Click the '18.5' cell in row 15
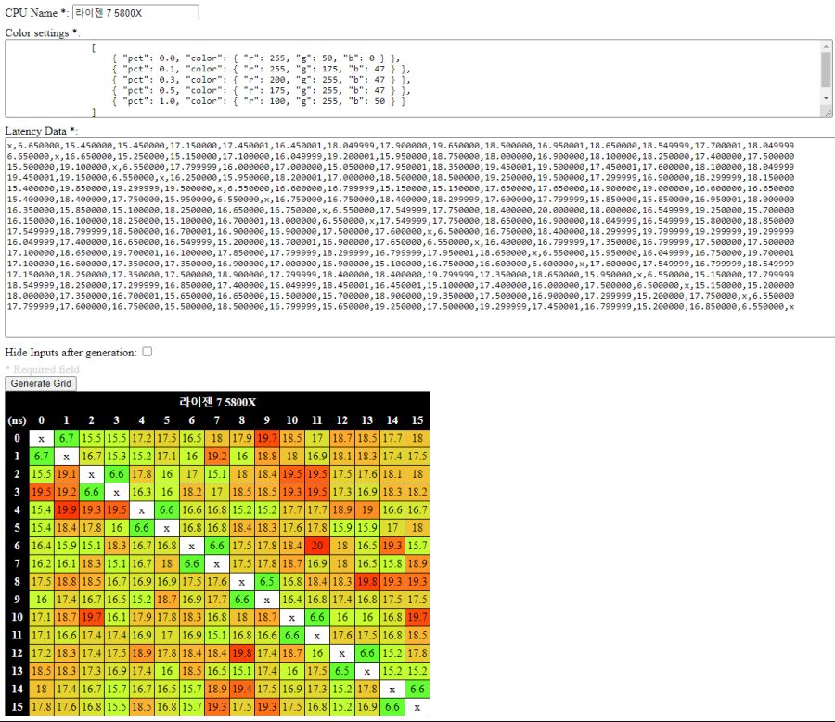The image size is (835, 722). 141,707
